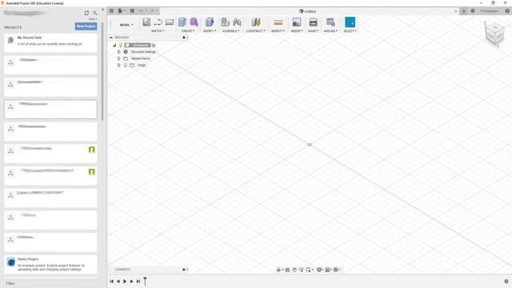Open the sort dropdown under the search icon
Screen dimensions: 512x288
coord(94,19)
